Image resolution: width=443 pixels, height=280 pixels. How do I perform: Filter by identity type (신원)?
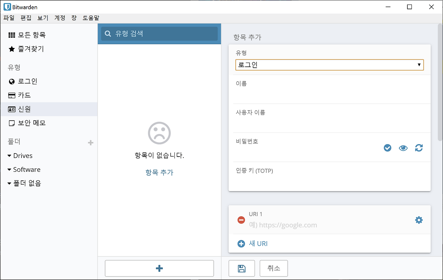[x=49, y=109]
